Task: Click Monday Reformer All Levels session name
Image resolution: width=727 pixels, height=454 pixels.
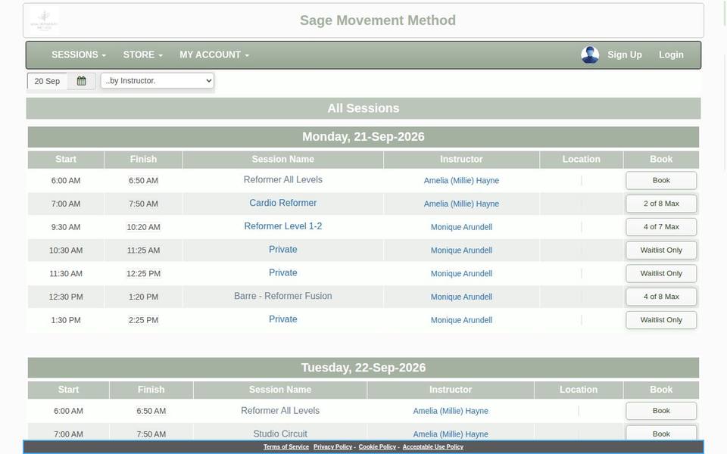Action: click(x=282, y=180)
